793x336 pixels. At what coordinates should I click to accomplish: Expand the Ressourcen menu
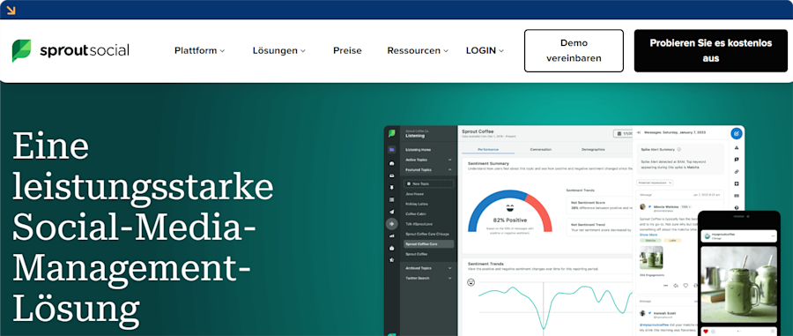[418, 50]
